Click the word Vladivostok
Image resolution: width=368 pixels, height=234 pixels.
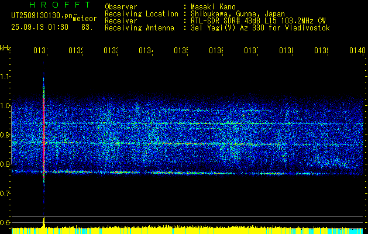(307, 28)
